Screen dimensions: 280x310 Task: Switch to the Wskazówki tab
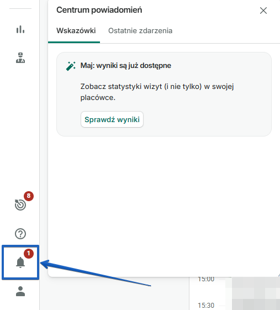point(76,30)
